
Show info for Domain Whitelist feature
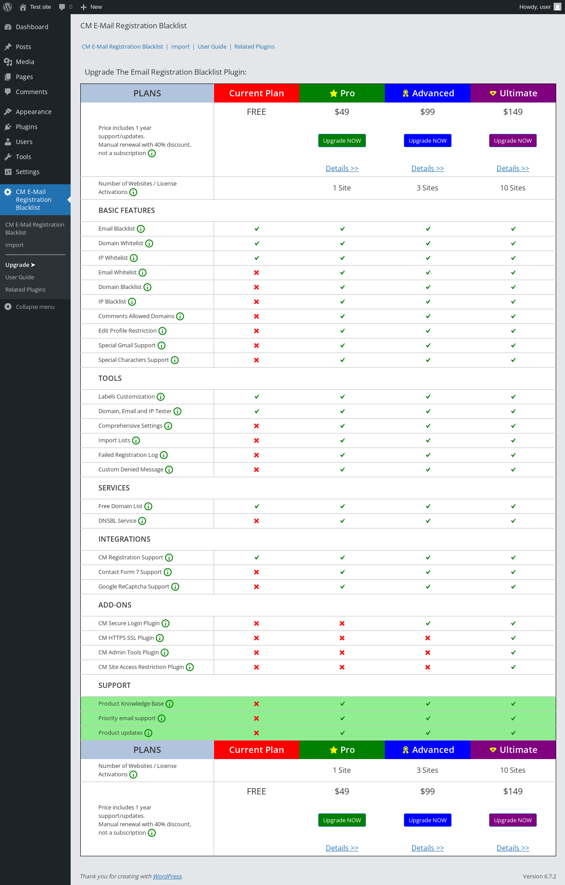pyautogui.click(x=149, y=243)
